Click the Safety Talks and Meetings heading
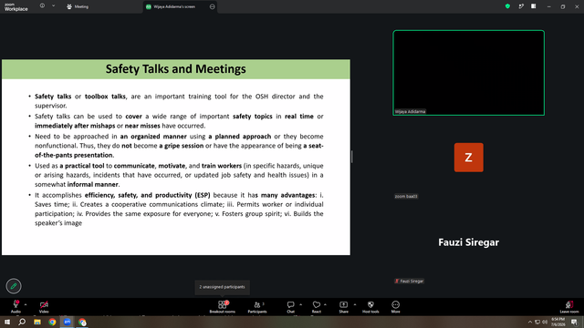This screenshot has height=328, width=584. (x=176, y=69)
